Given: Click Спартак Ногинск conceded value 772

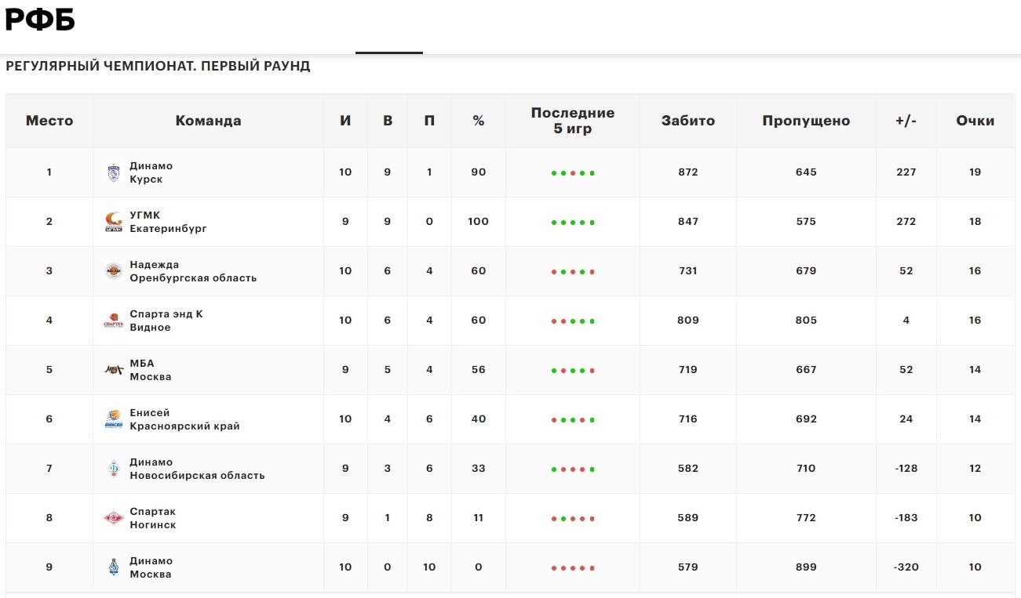Looking at the screenshot, I should [x=806, y=518].
